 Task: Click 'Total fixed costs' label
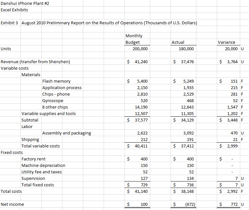coord(38,185)
